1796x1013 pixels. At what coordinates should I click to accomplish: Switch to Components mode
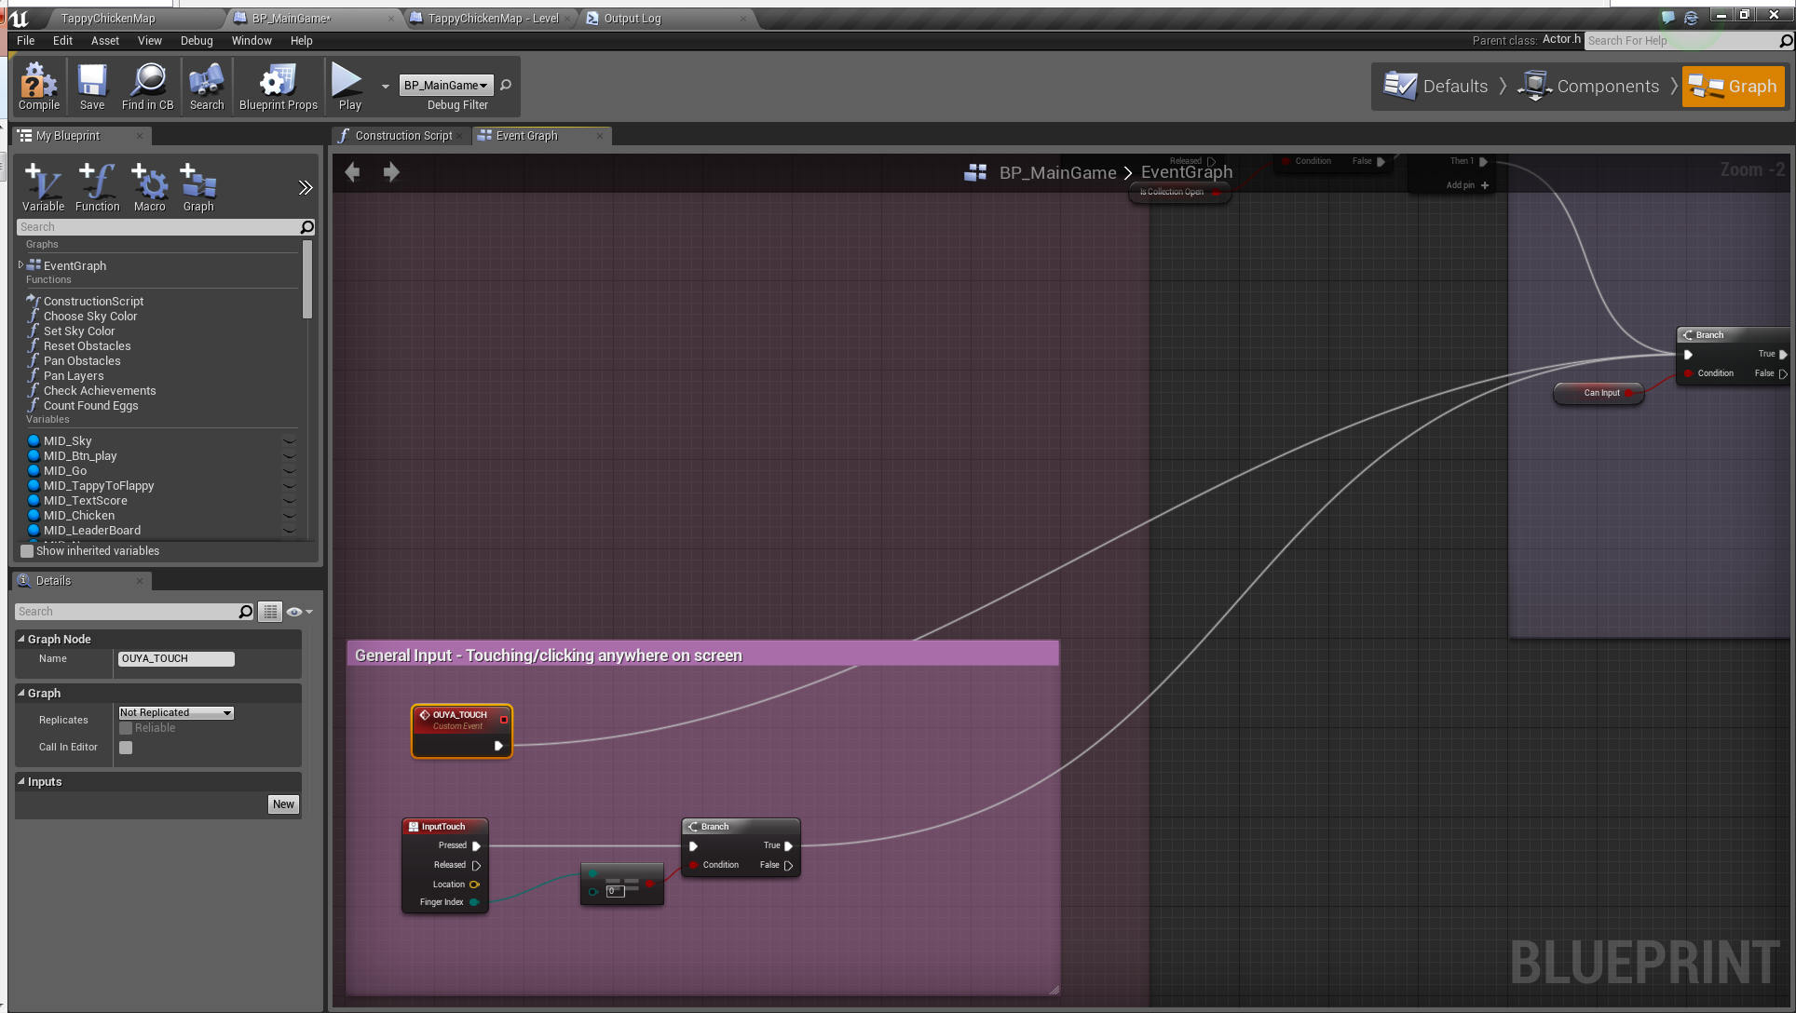(1590, 87)
